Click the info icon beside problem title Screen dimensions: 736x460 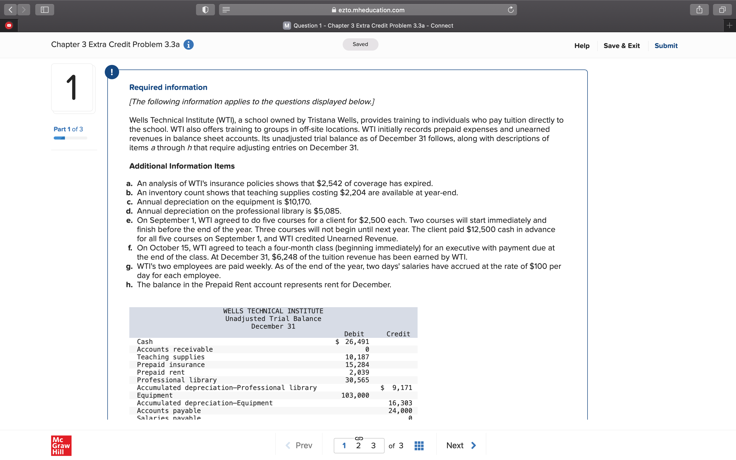coord(189,45)
